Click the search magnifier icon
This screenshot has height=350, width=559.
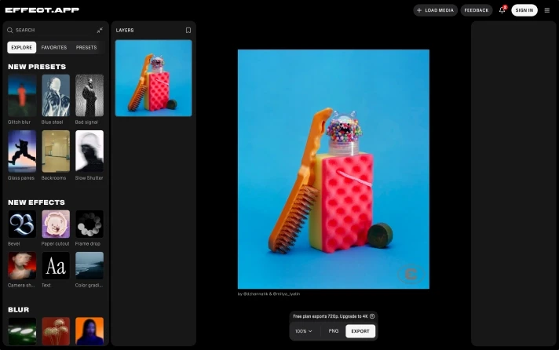point(10,31)
